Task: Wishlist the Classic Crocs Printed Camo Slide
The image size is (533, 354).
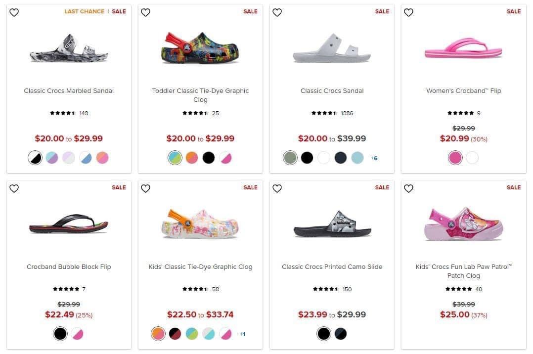Action: pos(277,188)
